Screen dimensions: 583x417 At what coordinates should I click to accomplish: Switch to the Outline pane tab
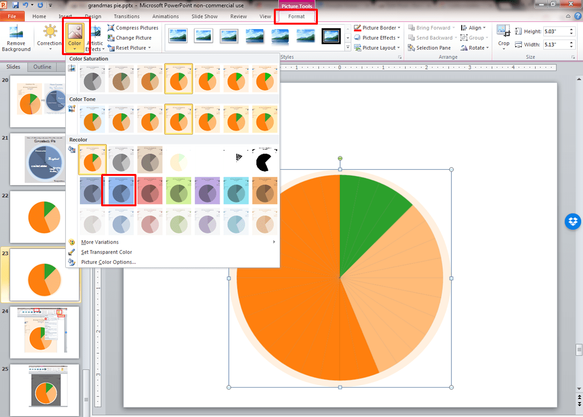[x=42, y=67]
